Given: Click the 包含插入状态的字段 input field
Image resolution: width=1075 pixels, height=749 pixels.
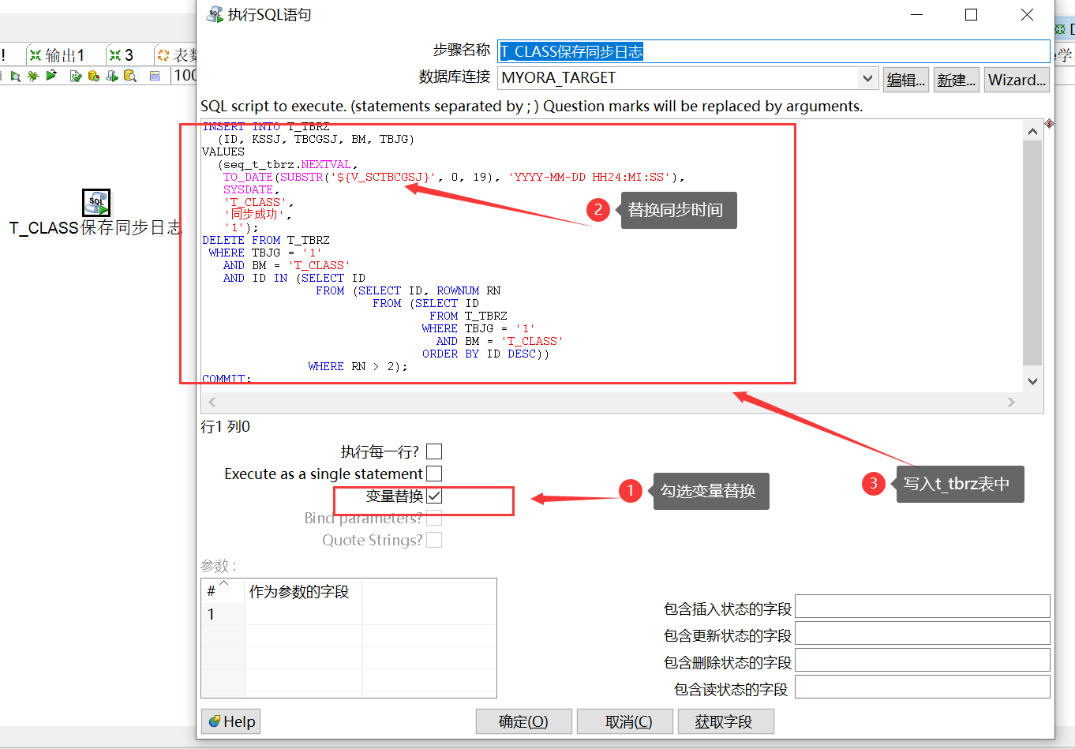Looking at the screenshot, I should [923, 606].
